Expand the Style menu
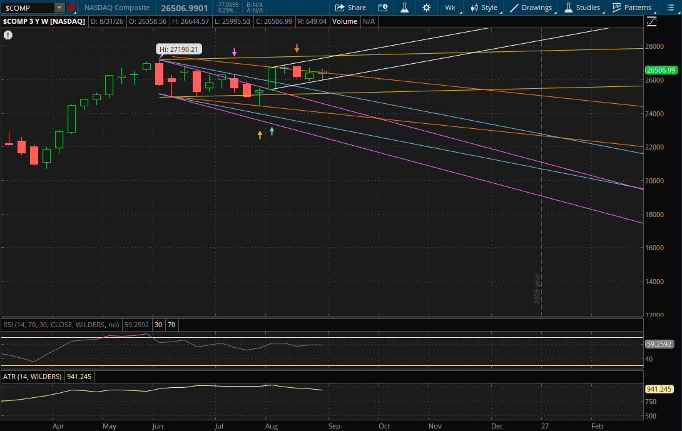 484,8
